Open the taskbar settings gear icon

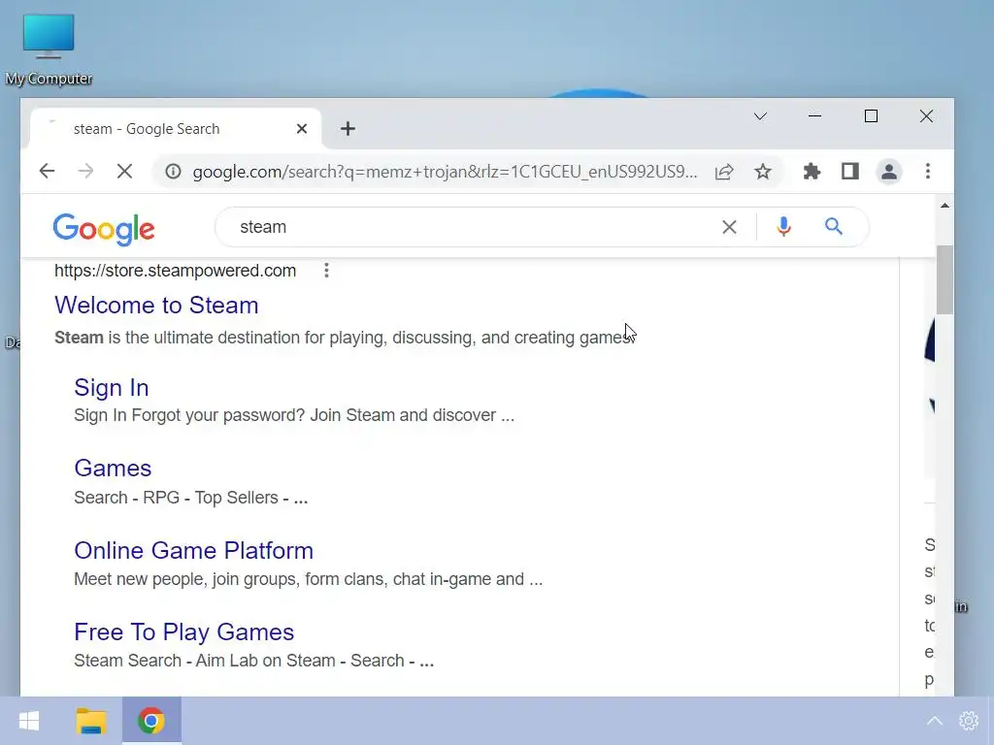tap(969, 721)
